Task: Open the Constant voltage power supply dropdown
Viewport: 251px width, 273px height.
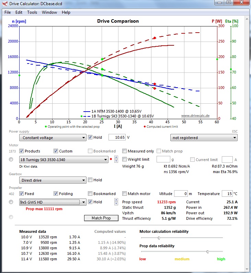Action: pos(53,138)
